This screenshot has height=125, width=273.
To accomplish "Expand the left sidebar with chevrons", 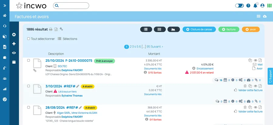I will tap(5, 5).
